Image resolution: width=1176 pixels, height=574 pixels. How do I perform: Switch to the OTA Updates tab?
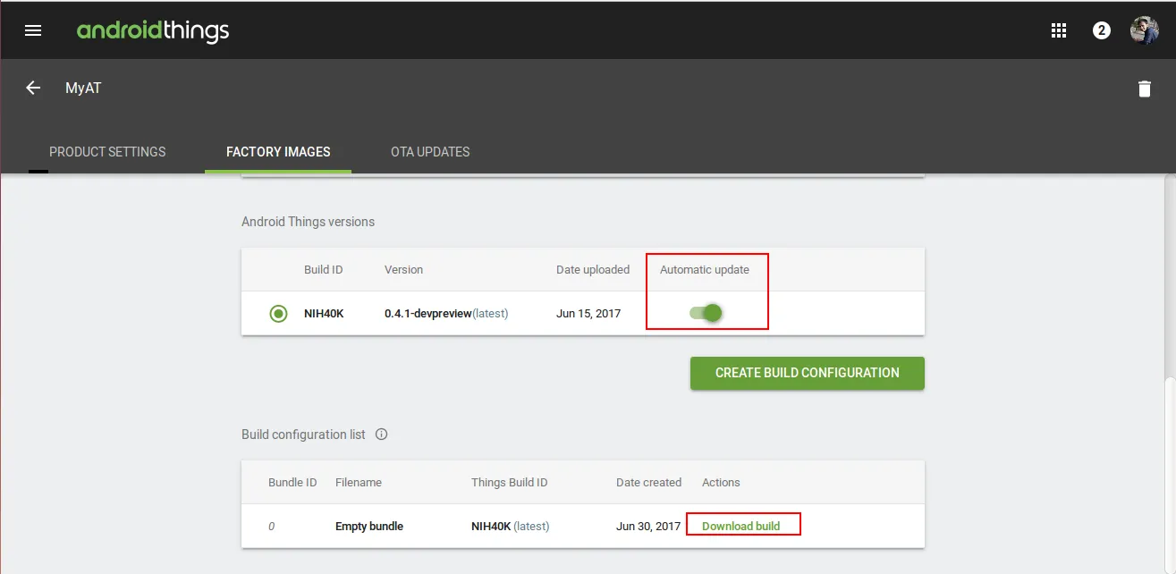430,152
